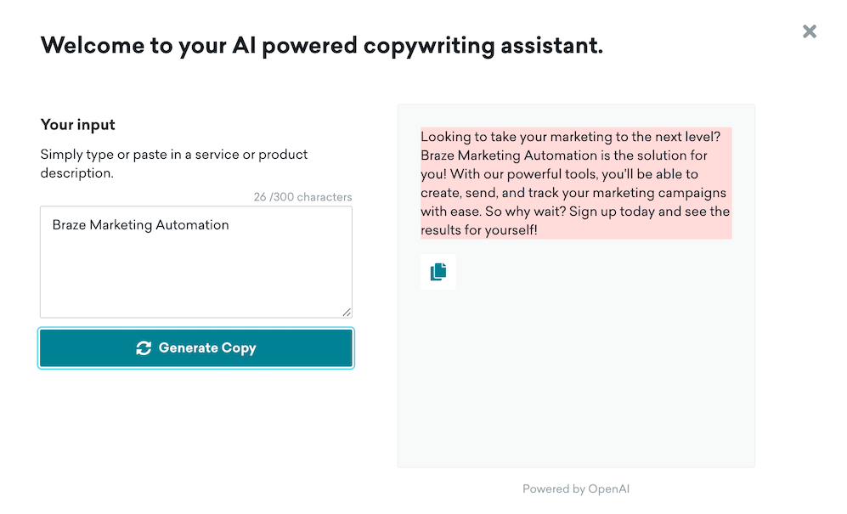
Task: Click the text area resize handle
Action: point(347,312)
